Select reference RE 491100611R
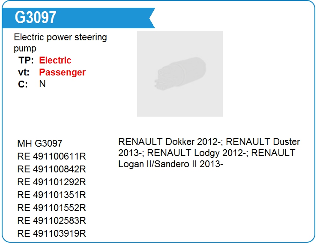Screen dimensions: 317x247 tap(52, 156)
